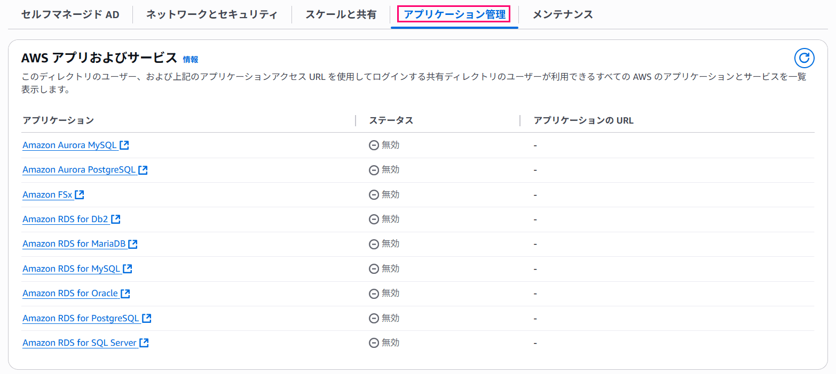This screenshot has height=374, width=836.
Task: Click external link icon beside RDS for SQL Server
Action: tap(144, 343)
